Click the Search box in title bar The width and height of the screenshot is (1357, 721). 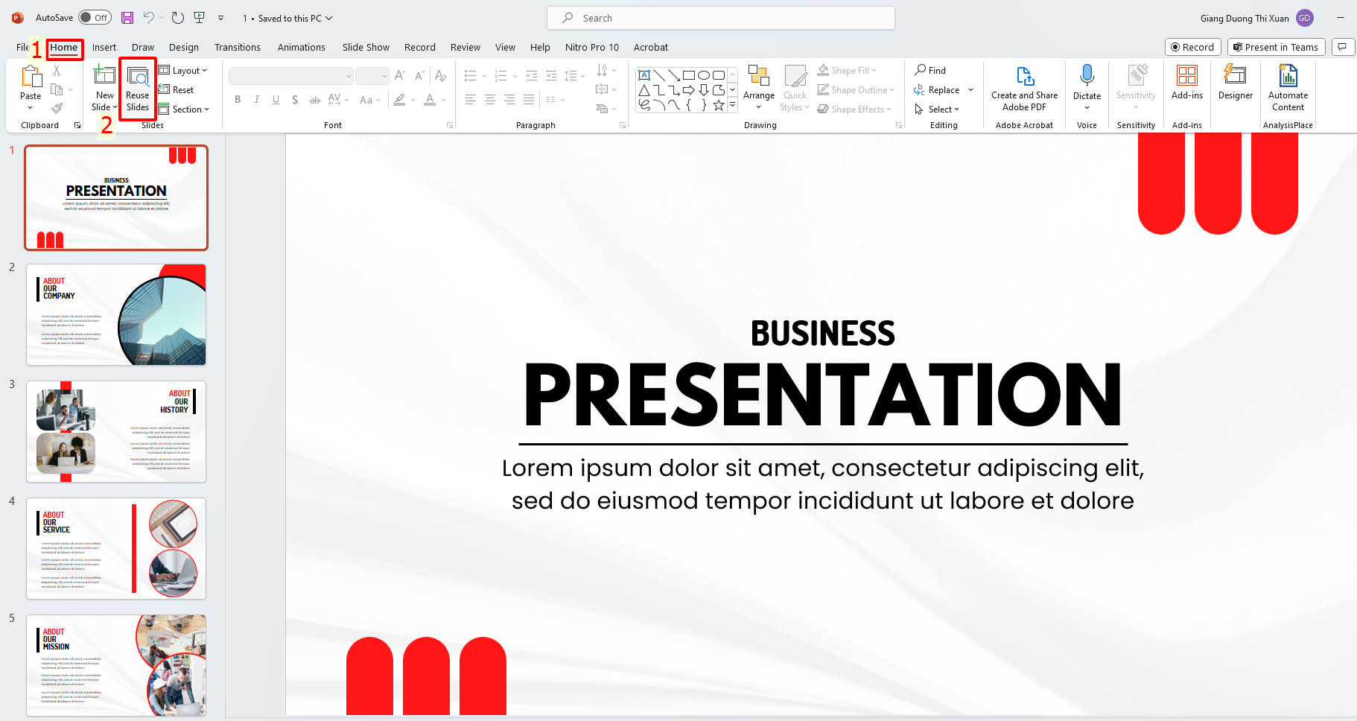tap(721, 18)
